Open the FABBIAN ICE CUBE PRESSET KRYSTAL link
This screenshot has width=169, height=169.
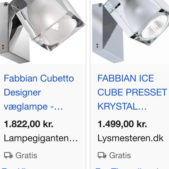pyautogui.click(x=132, y=93)
